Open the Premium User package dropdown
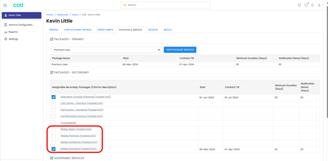 coord(106,50)
